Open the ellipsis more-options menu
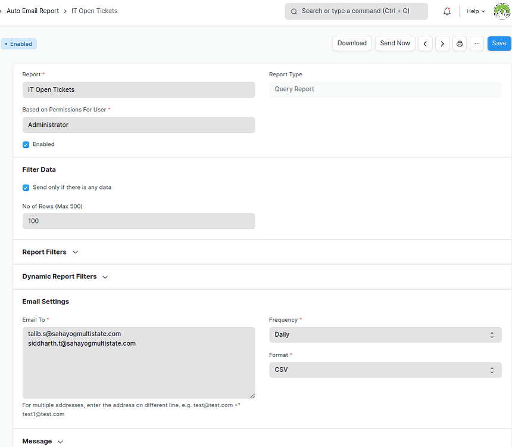This screenshot has width=512, height=447. coord(476,44)
